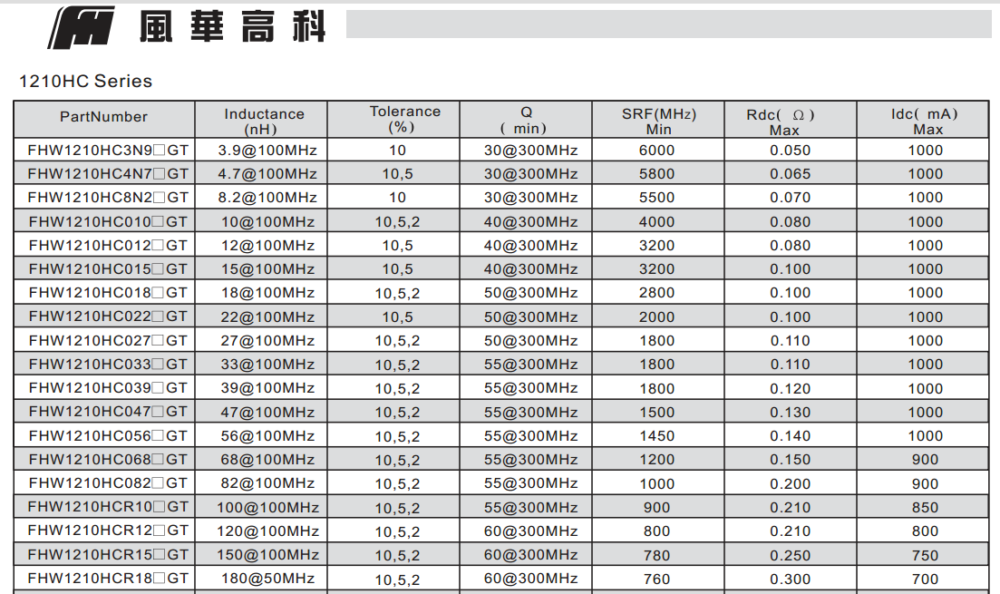This screenshot has width=1000, height=594.
Task: Click the gray header bar at top
Action: click(668, 24)
